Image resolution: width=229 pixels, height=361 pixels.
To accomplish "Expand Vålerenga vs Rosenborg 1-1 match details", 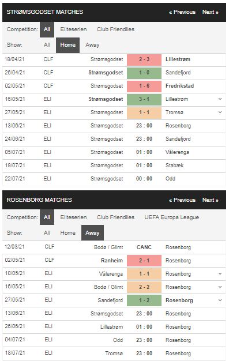I will click(220, 274).
